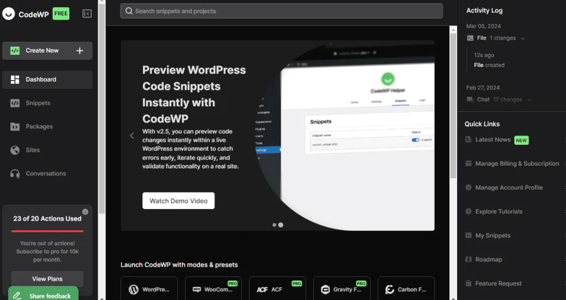
Task: Click the PRO badge on WooCommerce card
Action: pyautogui.click(x=232, y=284)
